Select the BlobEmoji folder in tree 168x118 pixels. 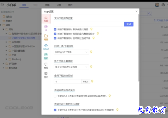point(16,59)
